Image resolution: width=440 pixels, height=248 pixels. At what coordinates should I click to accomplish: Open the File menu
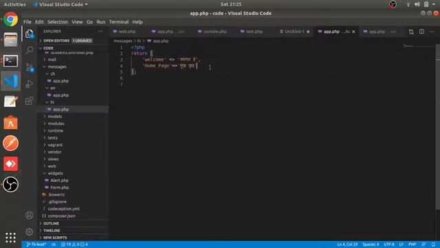pos(27,22)
